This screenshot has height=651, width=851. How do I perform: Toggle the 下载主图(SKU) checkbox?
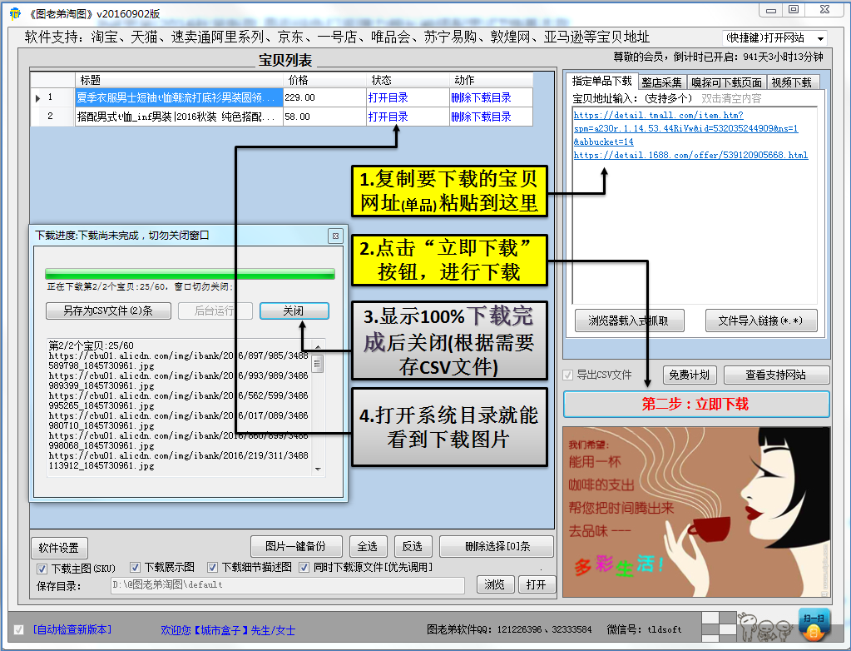(x=41, y=568)
